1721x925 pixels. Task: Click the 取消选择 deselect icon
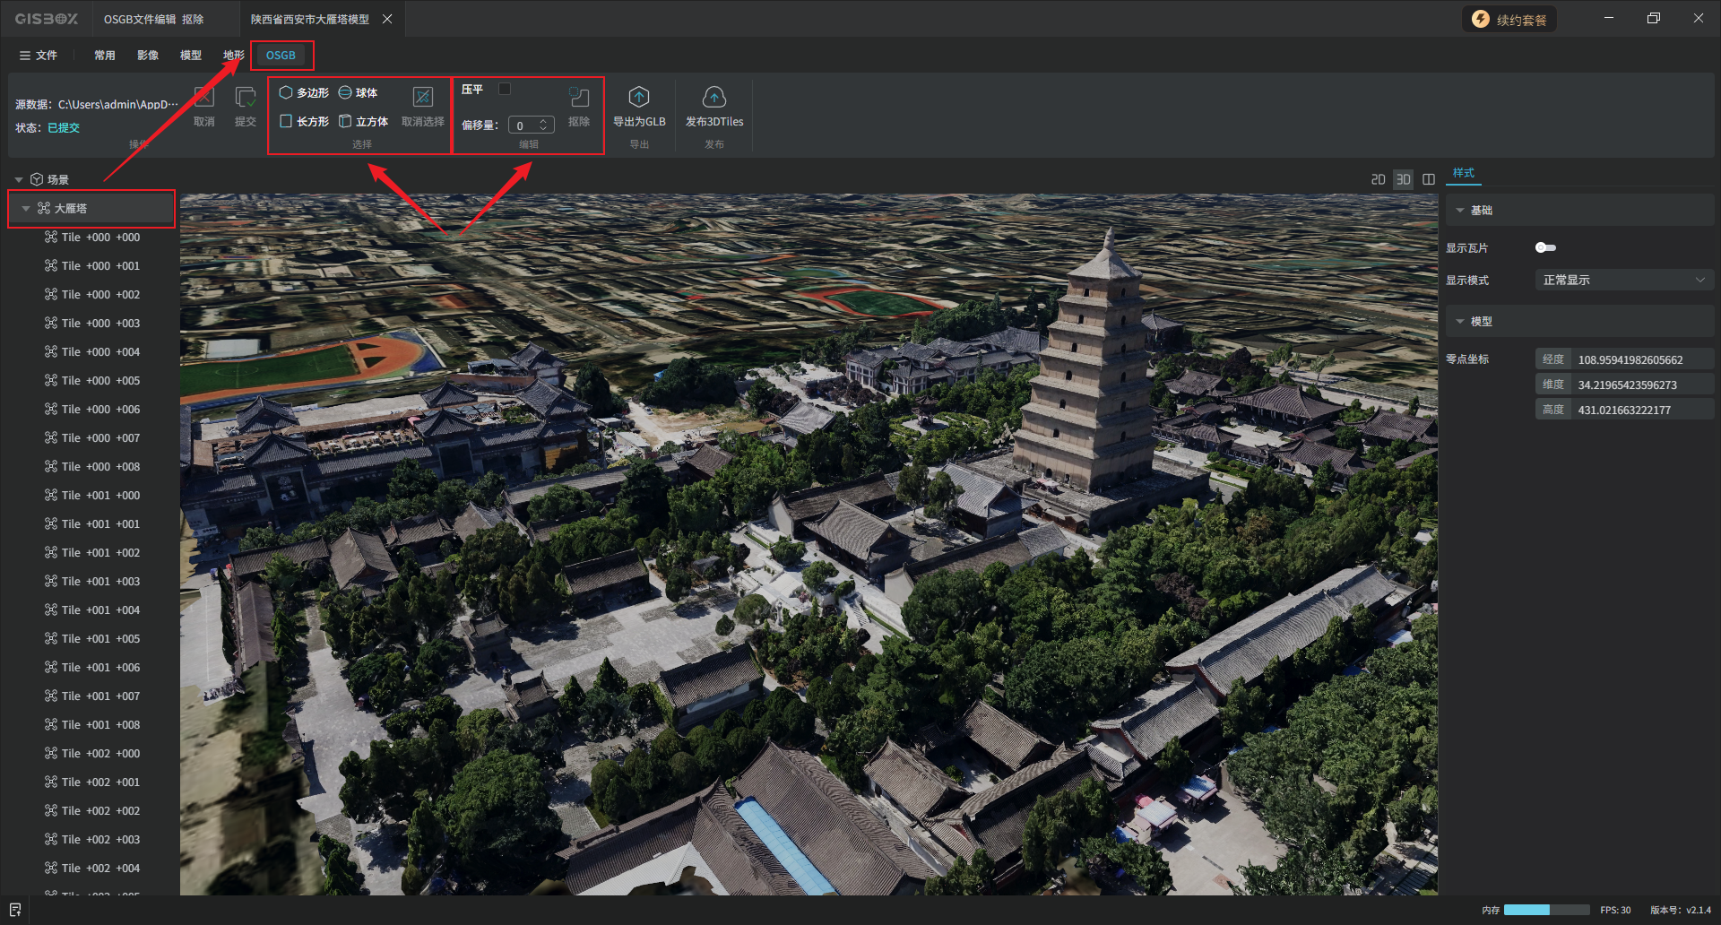pos(422,98)
